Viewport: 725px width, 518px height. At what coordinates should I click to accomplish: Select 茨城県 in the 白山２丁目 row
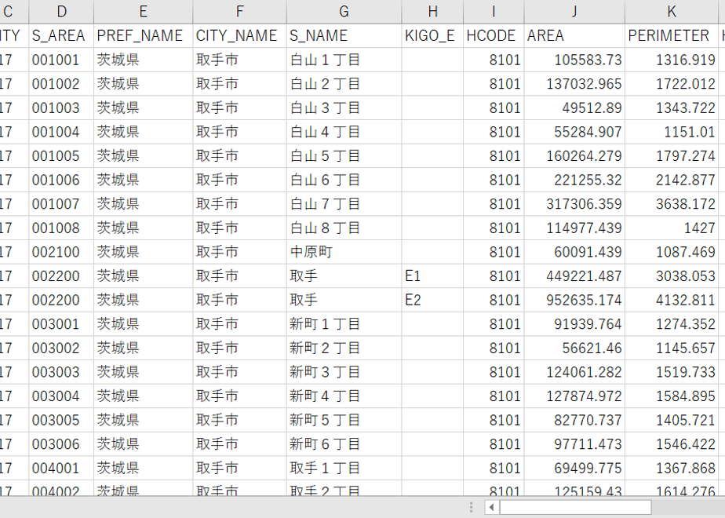pyautogui.click(x=144, y=84)
